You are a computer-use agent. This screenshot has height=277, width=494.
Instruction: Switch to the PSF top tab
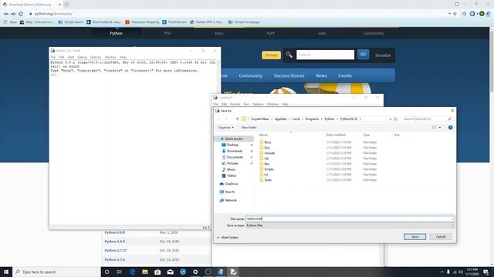pos(167,33)
